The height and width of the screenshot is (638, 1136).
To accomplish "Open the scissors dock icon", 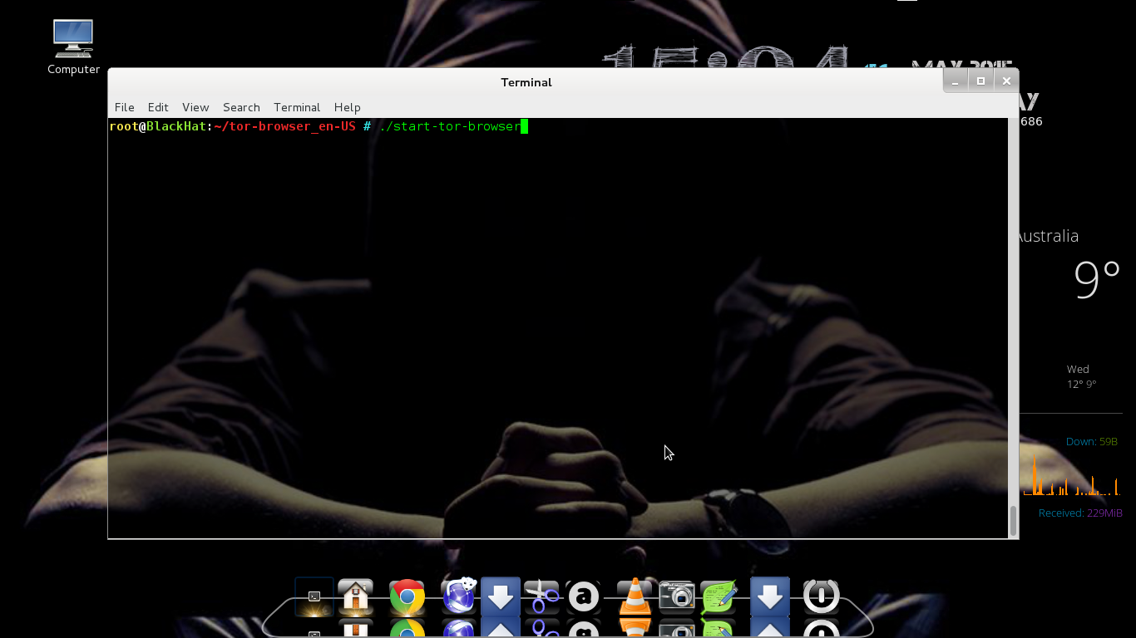I will point(541,596).
